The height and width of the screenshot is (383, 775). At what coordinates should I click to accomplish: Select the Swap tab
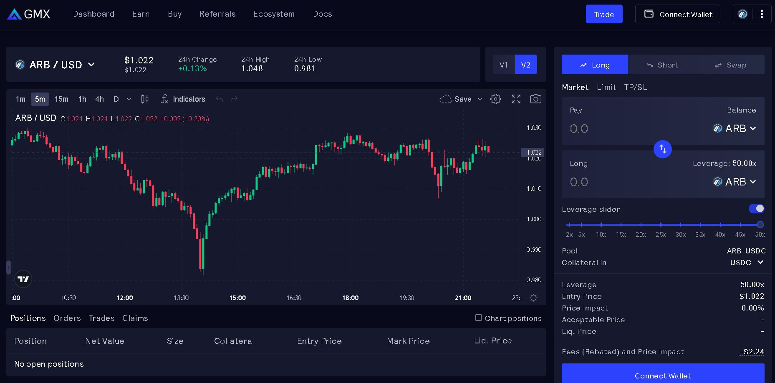pyautogui.click(x=730, y=65)
